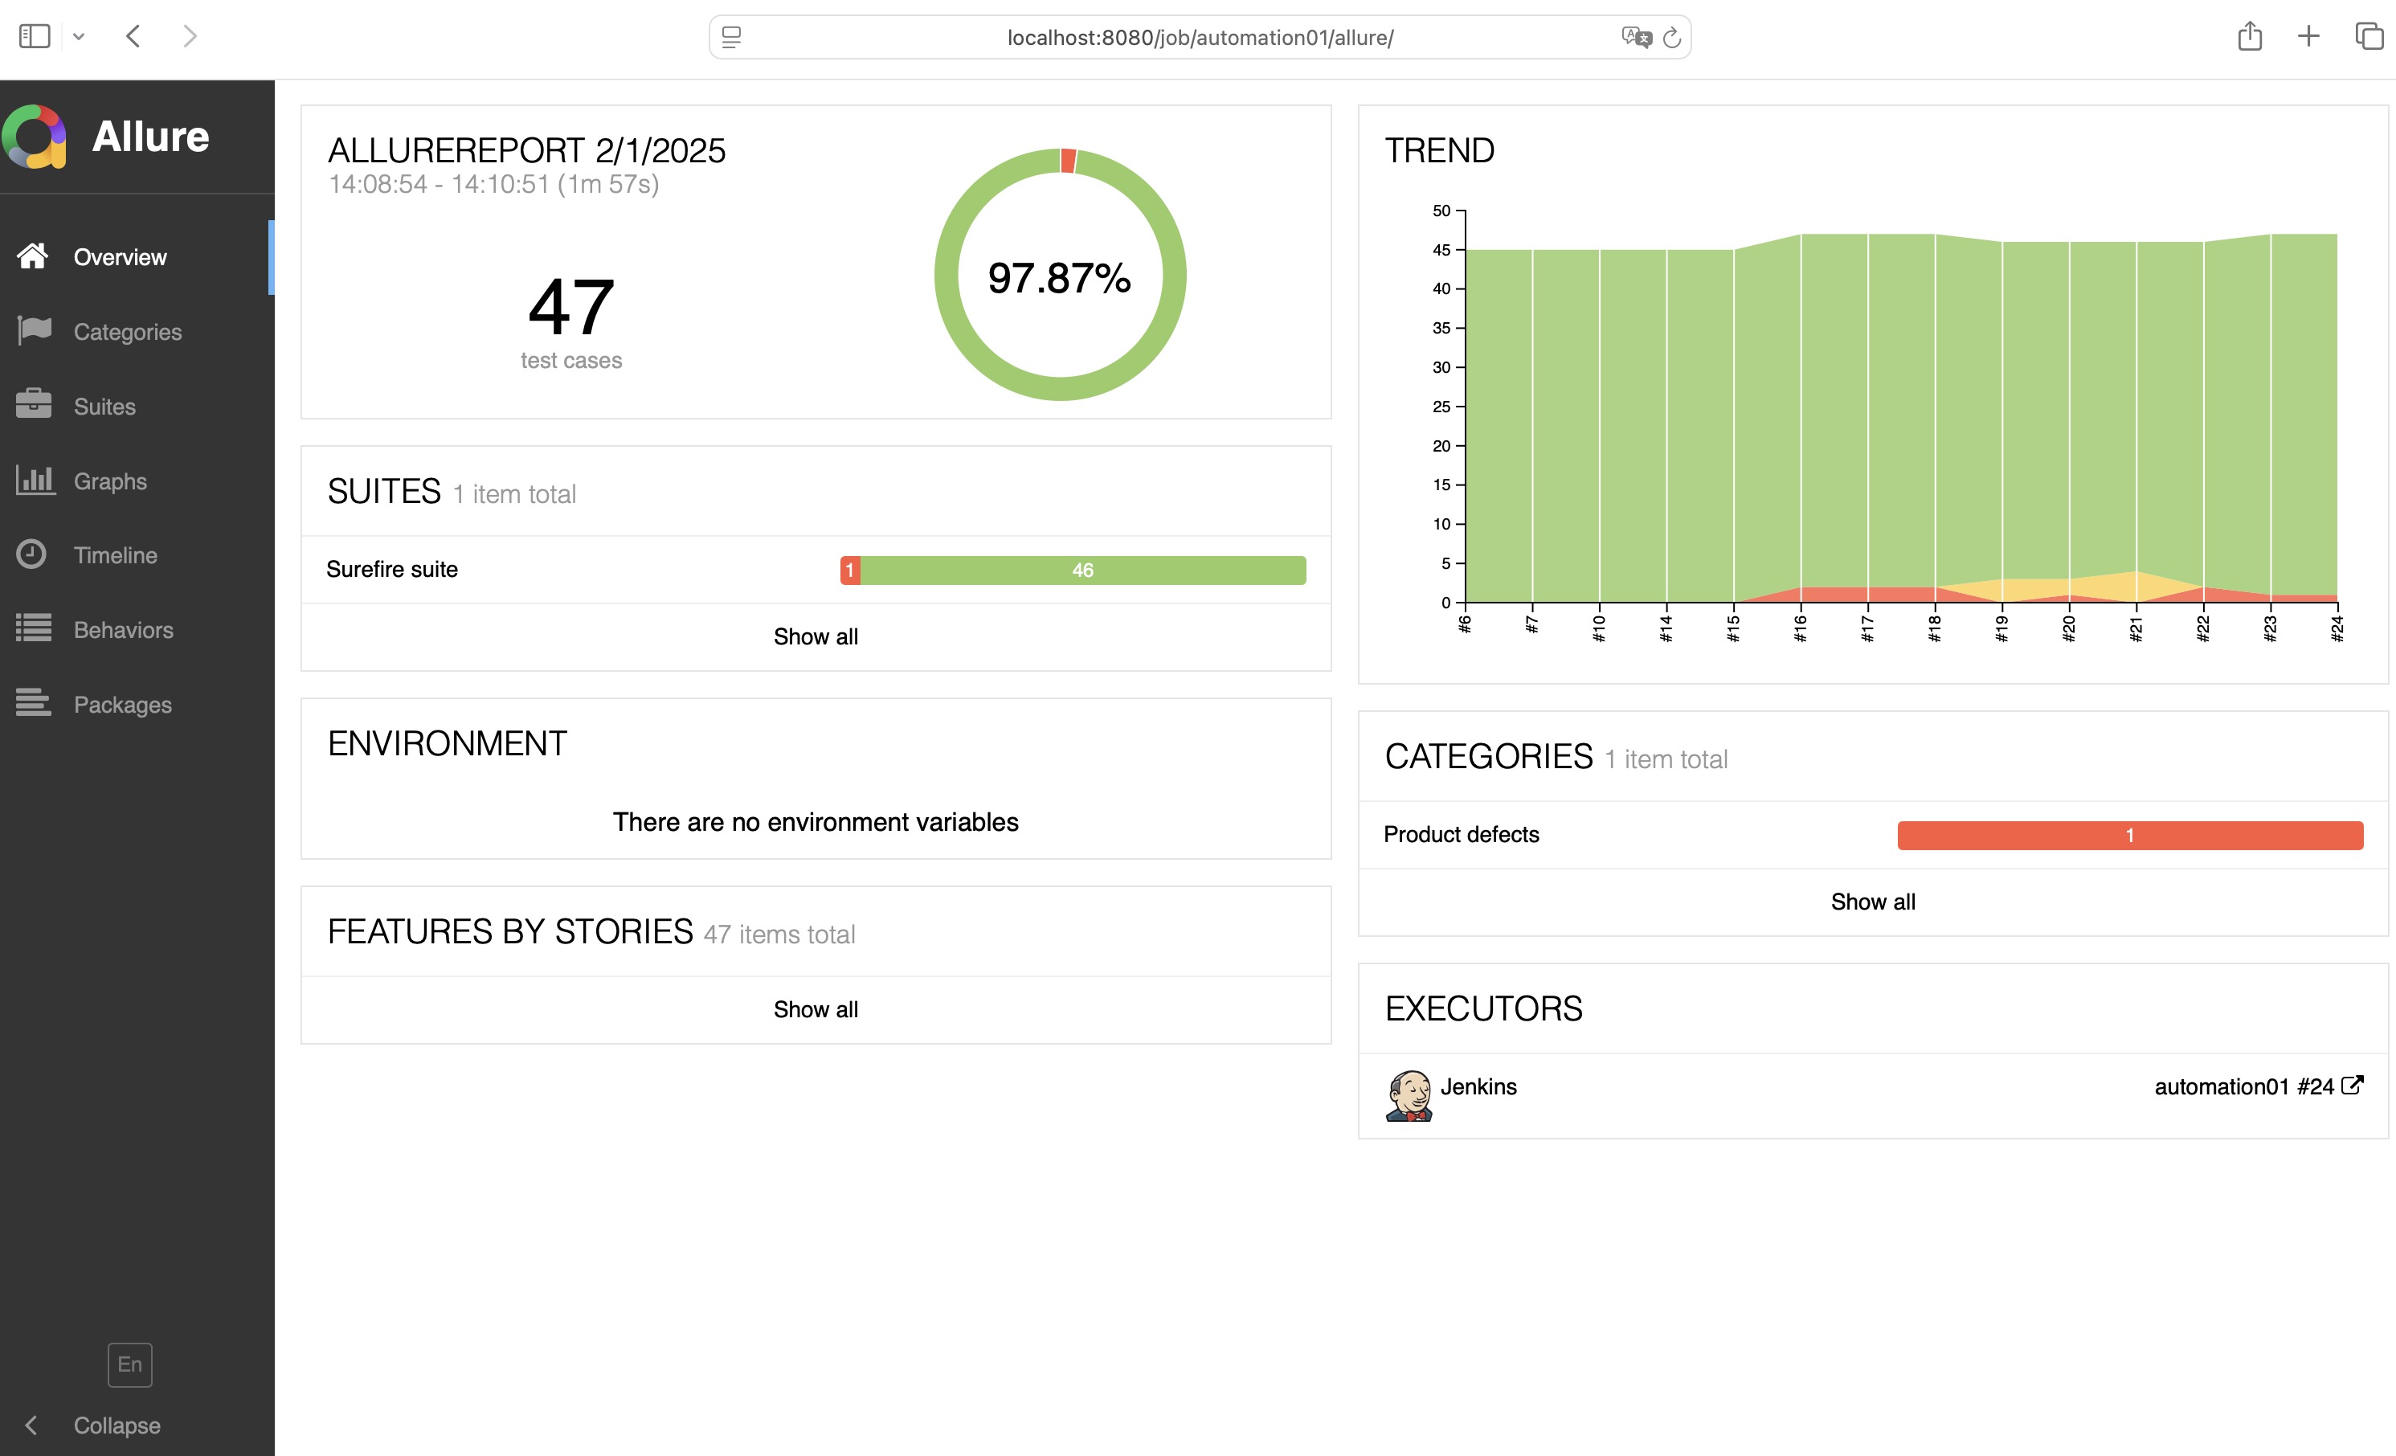Open a new browser tab
Viewport: 2396px width, 1456px height.
tap(2308, 37)
